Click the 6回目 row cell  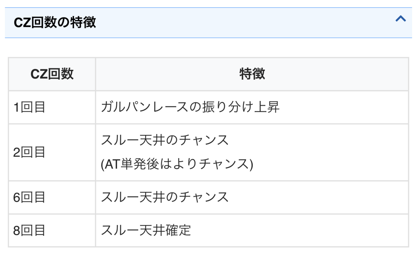(52, 197)
